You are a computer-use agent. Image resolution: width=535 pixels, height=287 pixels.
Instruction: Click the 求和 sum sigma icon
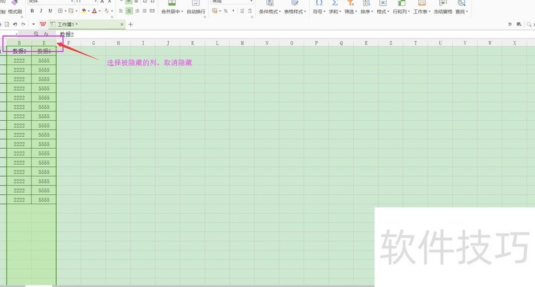point(335,3)
